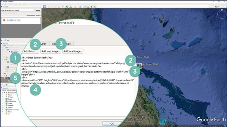This screenshot has height=127, width=227.
Task: Confirm the dialog with the OK button
Action: coord(112,124)
